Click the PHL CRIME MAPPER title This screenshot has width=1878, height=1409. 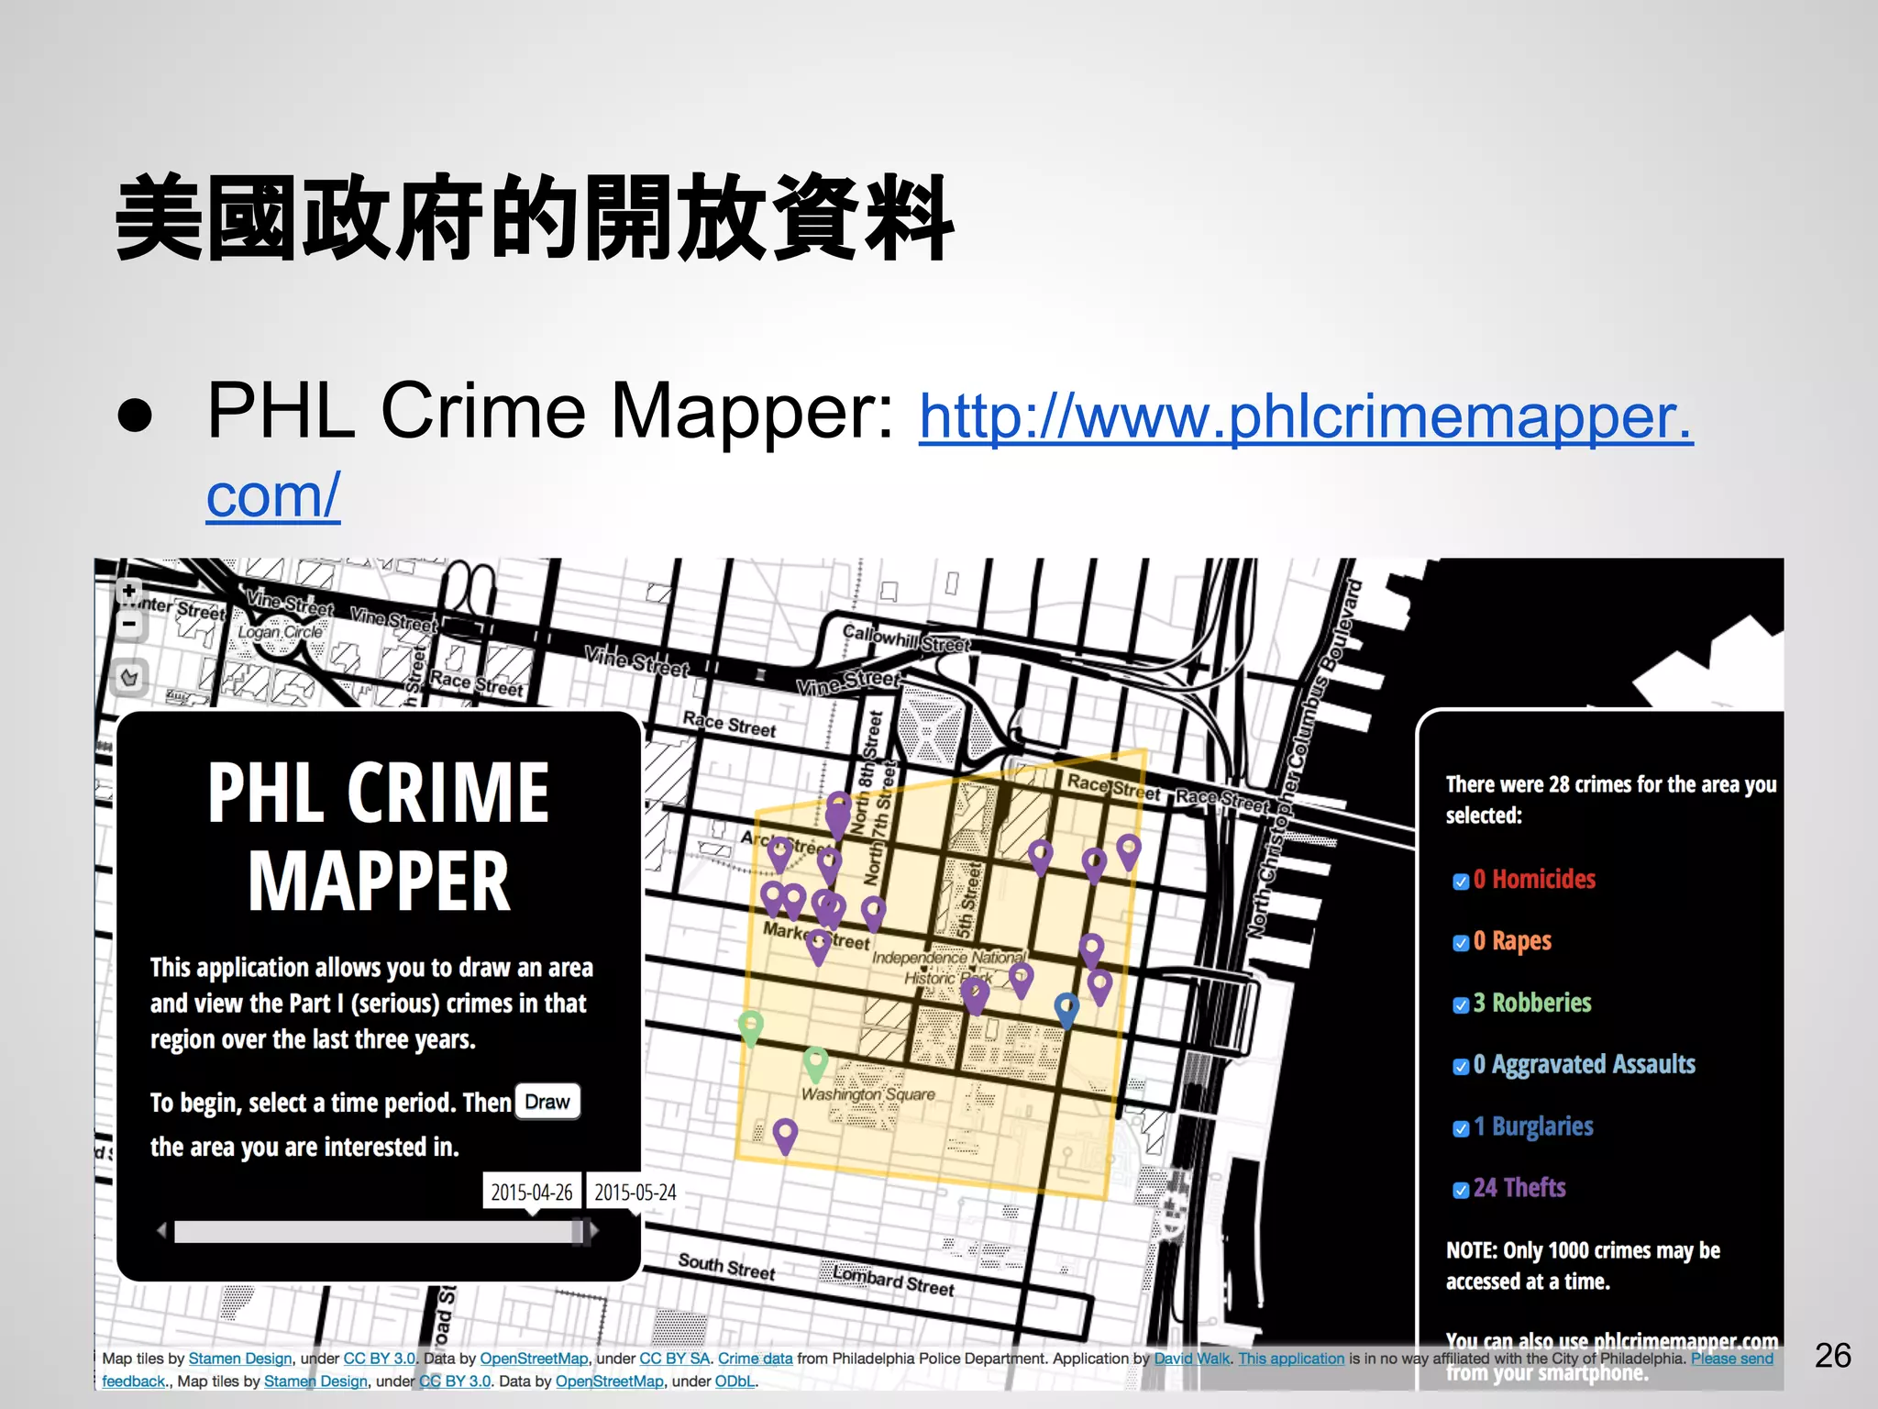coord(378,837)
